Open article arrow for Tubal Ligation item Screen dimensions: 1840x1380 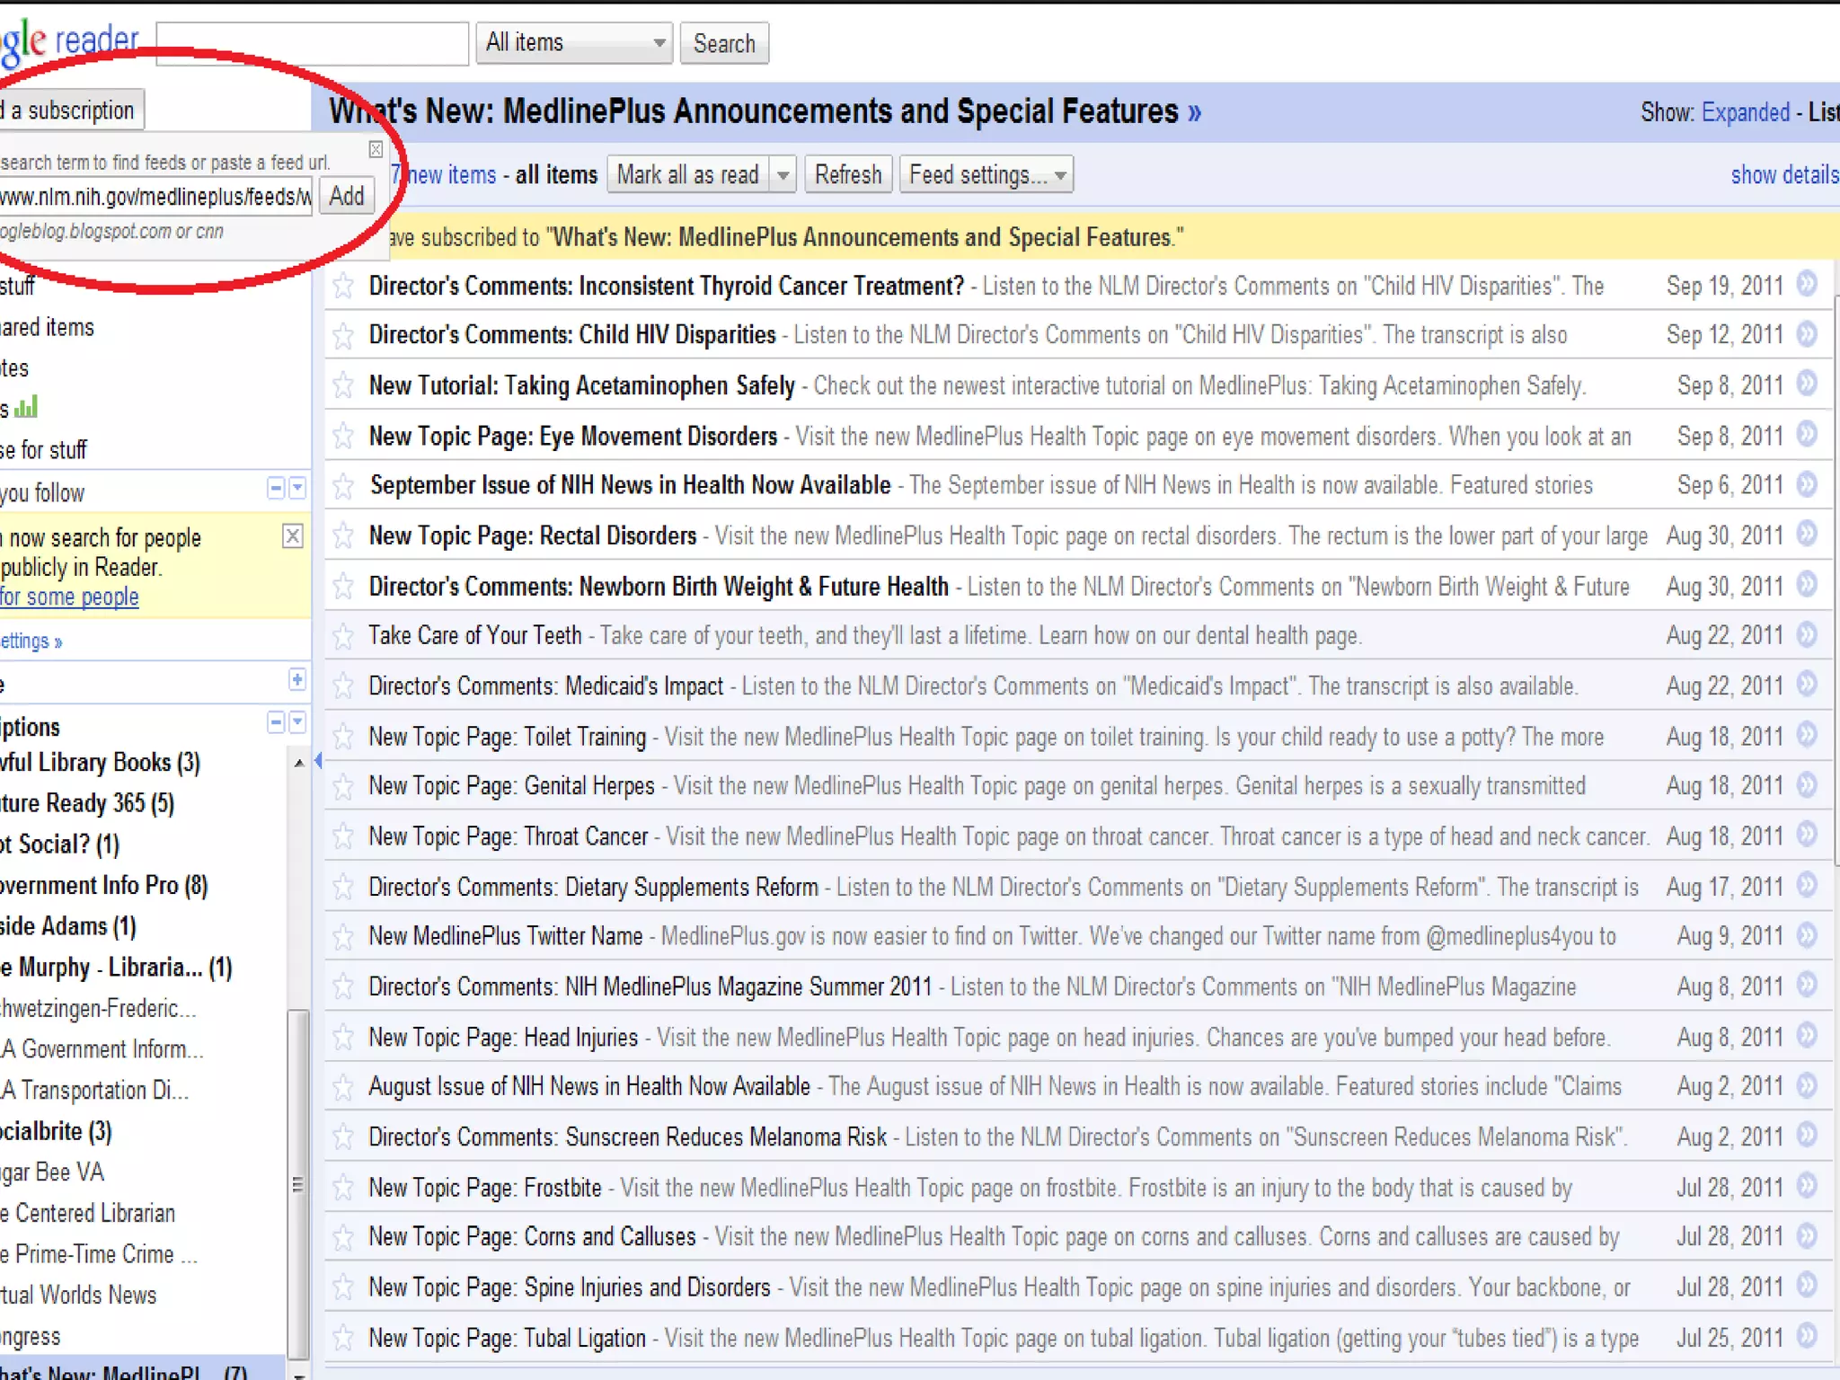click(1808, 1335)
